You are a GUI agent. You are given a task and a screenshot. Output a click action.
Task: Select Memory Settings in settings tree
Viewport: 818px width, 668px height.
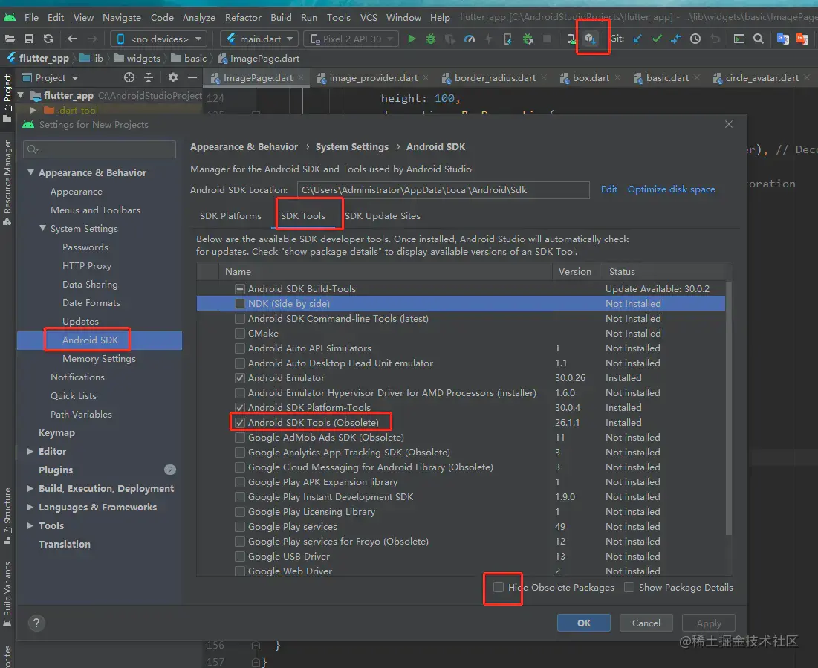point(99,359)
